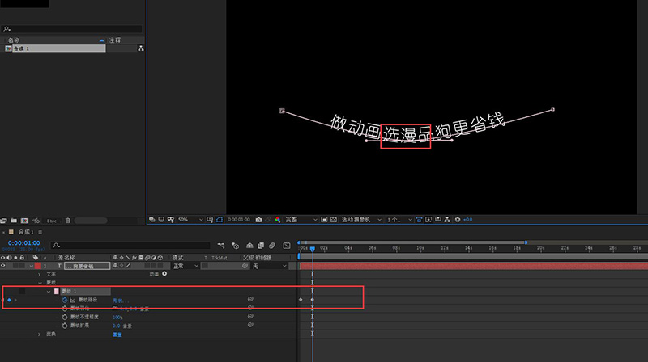Click the 注释 column header in project

[115, 40]
